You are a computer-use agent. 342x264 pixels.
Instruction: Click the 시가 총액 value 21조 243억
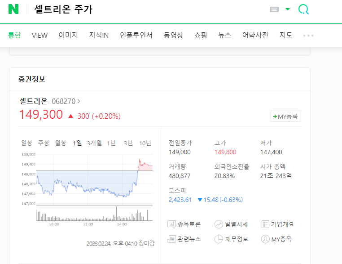pos(276,176)
